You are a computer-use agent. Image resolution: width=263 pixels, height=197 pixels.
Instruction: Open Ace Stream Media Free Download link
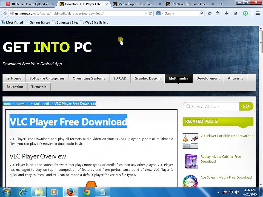226,177
